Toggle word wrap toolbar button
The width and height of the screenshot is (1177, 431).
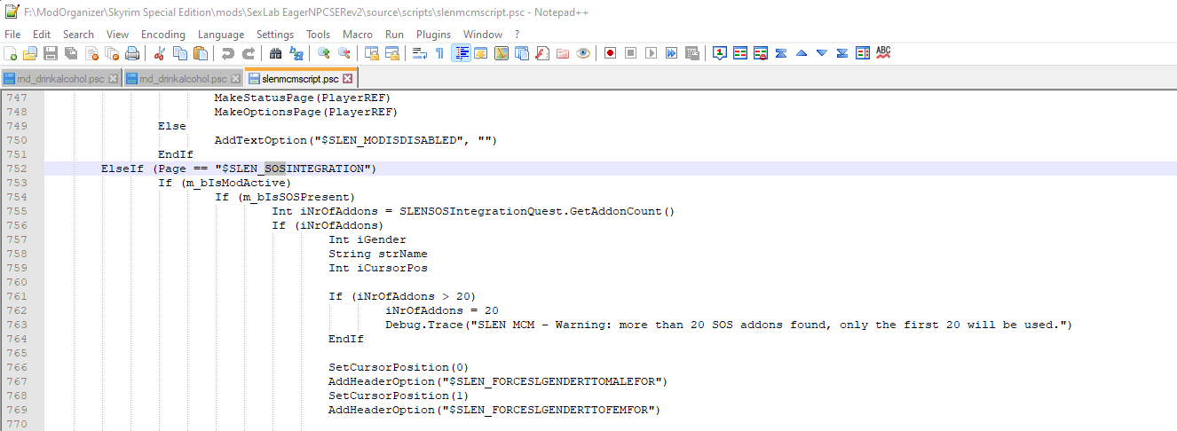[420, 53]
